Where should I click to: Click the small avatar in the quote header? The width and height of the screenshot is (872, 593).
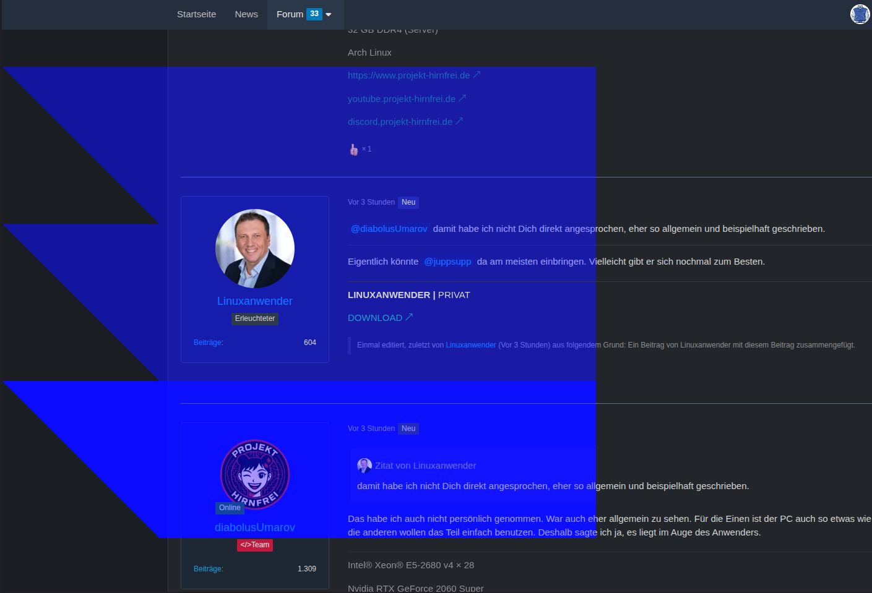(x=365, y=466)
